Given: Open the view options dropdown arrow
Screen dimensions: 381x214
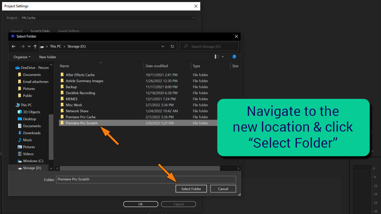Looking at the screenshot, I should point(223,57).
